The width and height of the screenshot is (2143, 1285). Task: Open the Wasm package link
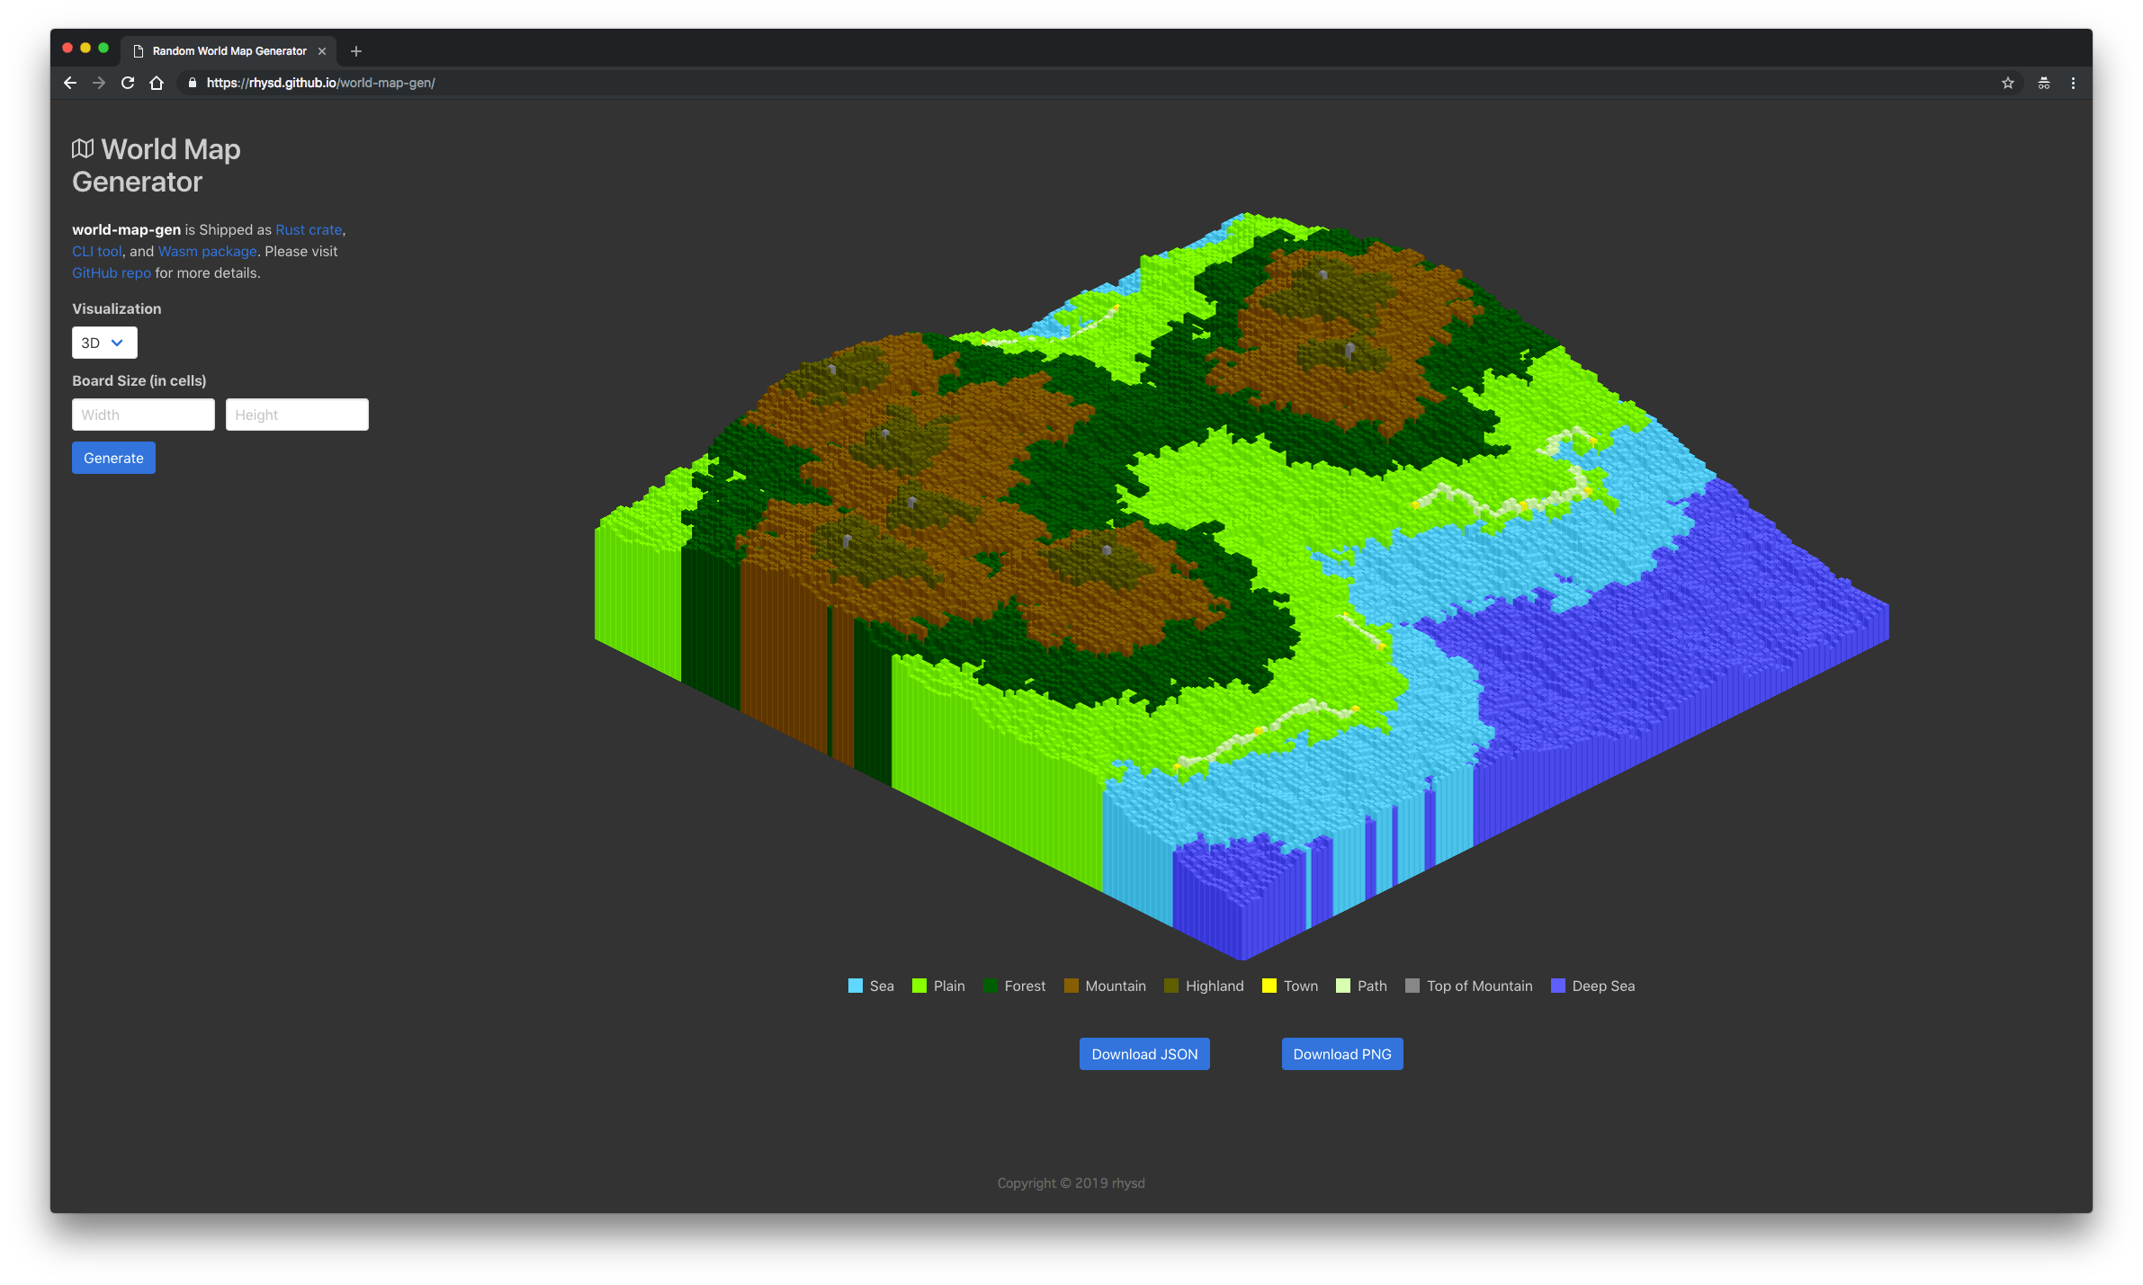click(208, 252)
